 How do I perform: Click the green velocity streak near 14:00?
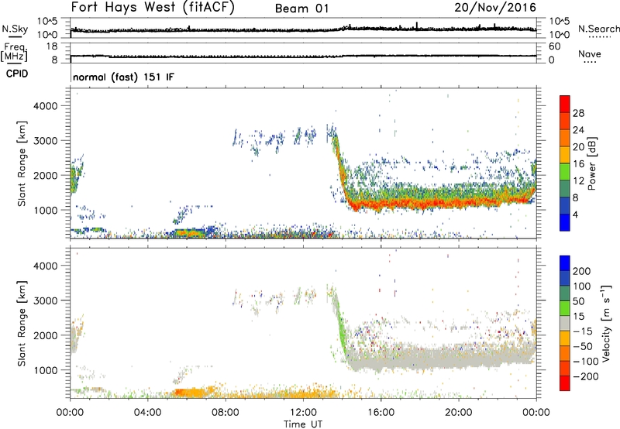(x=340, y=326)
